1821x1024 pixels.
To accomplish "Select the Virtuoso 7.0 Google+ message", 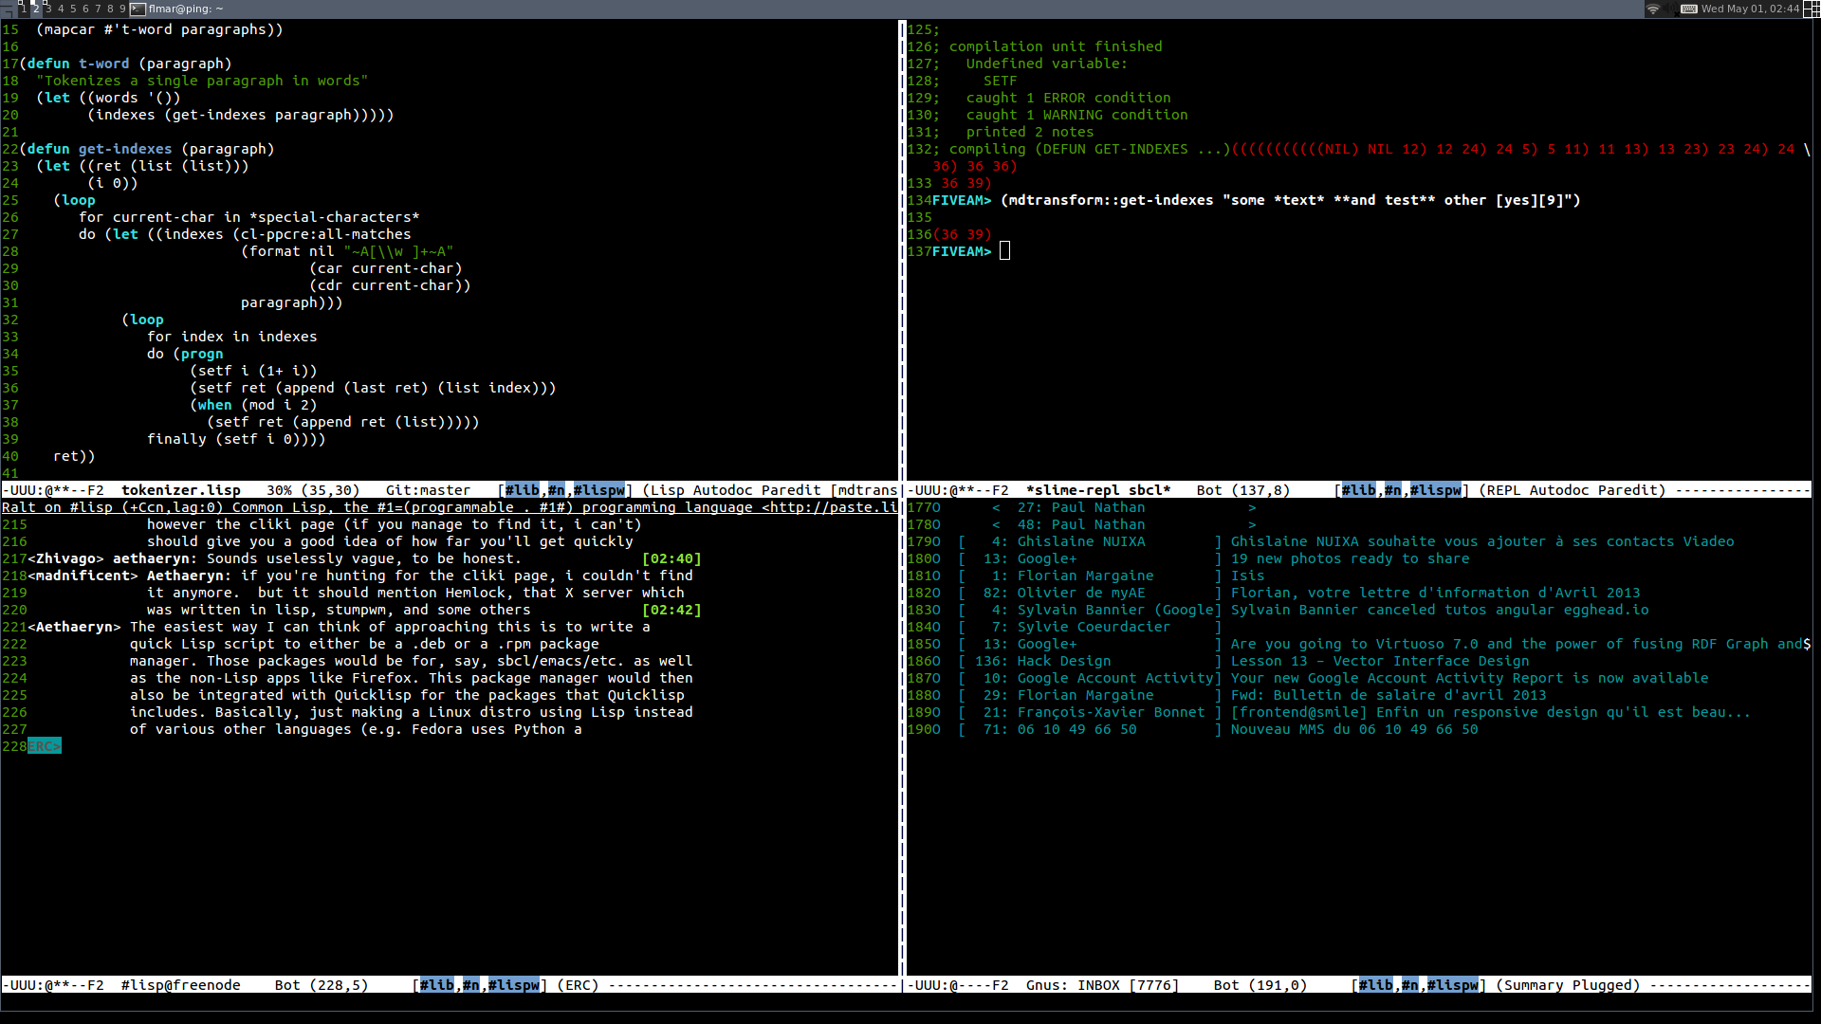I will tap(1384, 644).
